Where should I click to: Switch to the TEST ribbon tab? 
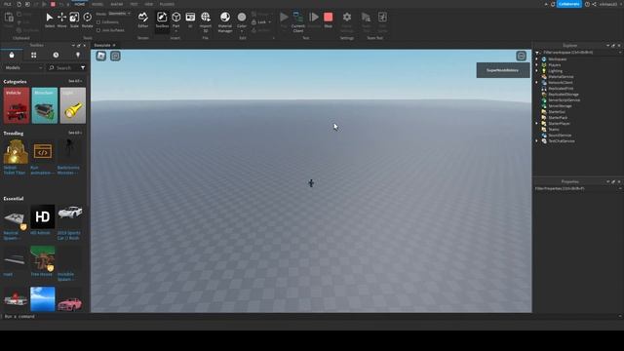(134, 4)
